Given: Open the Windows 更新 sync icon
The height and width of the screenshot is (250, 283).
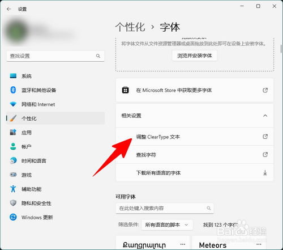Looking at the screenshot, I should click(13, 217).
